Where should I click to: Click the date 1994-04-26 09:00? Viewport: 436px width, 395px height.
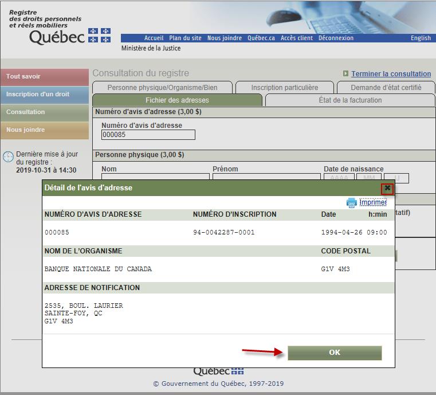[354, 232]
